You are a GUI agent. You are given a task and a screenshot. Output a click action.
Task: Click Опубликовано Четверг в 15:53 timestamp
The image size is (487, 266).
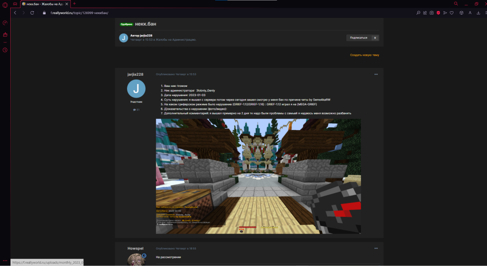[x=176, y=74]
